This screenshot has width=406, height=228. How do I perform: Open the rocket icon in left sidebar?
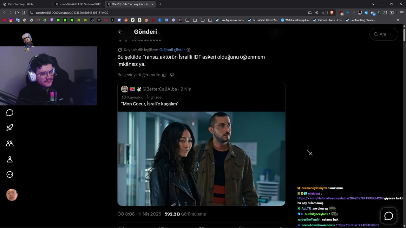point(10,128)
